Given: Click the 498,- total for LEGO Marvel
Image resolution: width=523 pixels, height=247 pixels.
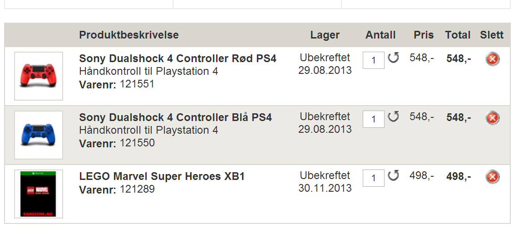Looking at the screenshot, I should click(x=459, y=176).
